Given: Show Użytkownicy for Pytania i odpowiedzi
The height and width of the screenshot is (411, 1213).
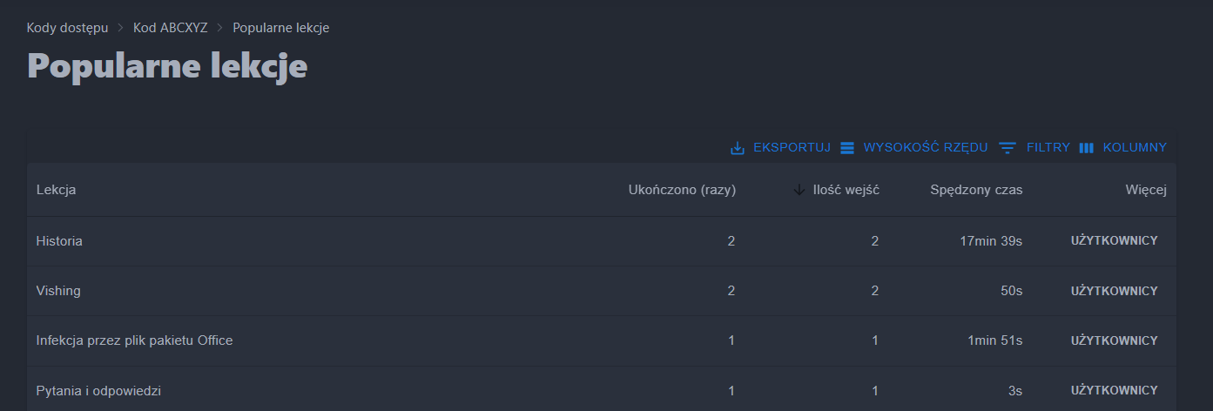Looking at the screenshot, I should [x=1114, y=391].
